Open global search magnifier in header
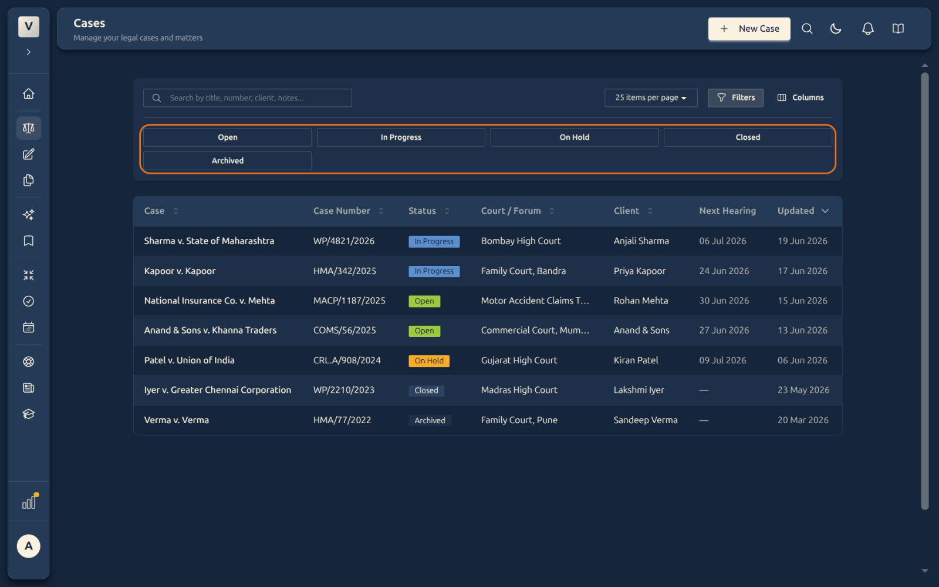The height and width of the screenshot is (587, 939). [807, 29]
